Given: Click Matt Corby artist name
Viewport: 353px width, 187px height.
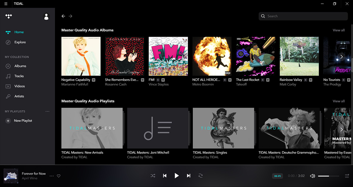Looking at the screenshot, I should coord(289,84).
